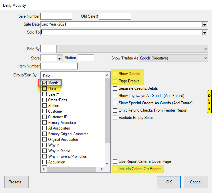Image resolution: width=212 pixels, height=193 pixels.
Task: Check Include Colors On Report
Action: pyautogui.click(x=115, y=169)
